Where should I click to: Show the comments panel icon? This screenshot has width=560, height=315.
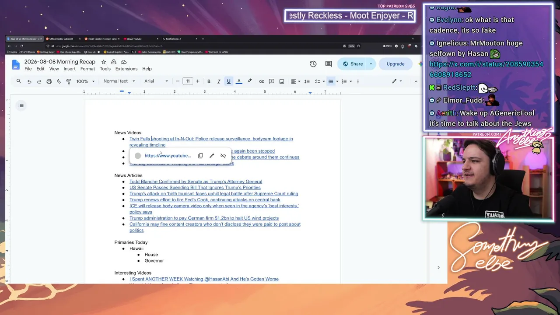click(x=329, y=64)
